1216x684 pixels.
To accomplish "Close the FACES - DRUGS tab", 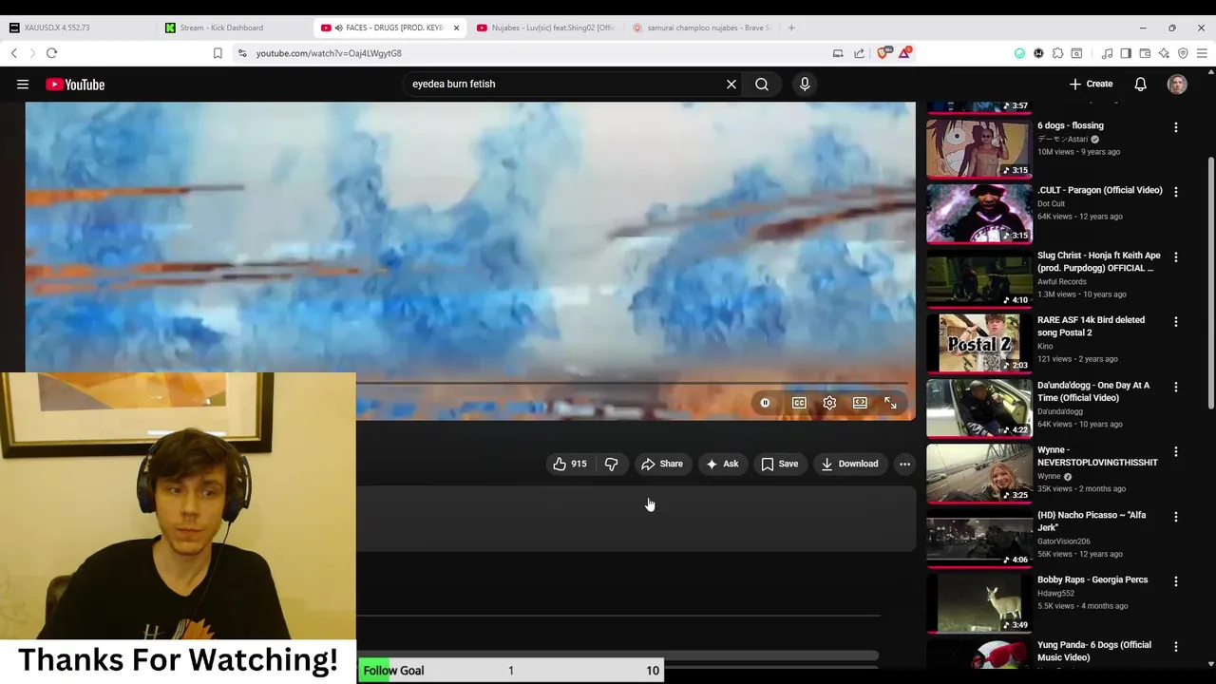I will tap(456, 28).
